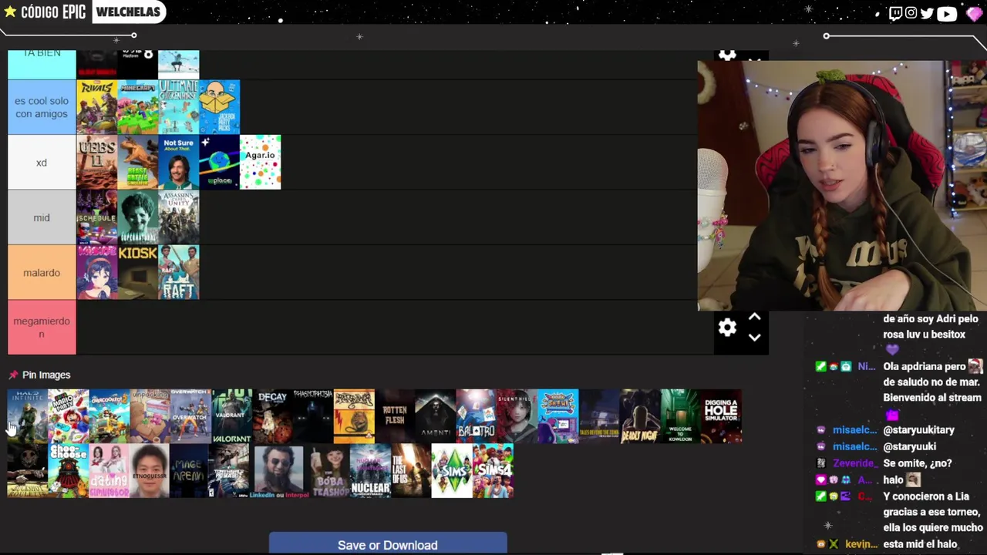Click the anime girl tile in the malardo row

coord(96,273)
